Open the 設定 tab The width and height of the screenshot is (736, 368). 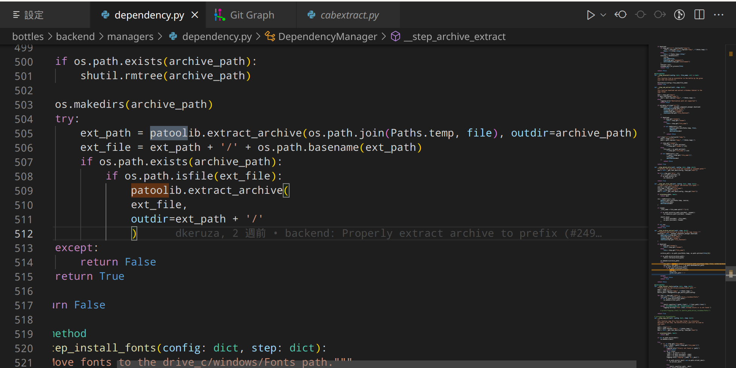(x=34, y=15)
